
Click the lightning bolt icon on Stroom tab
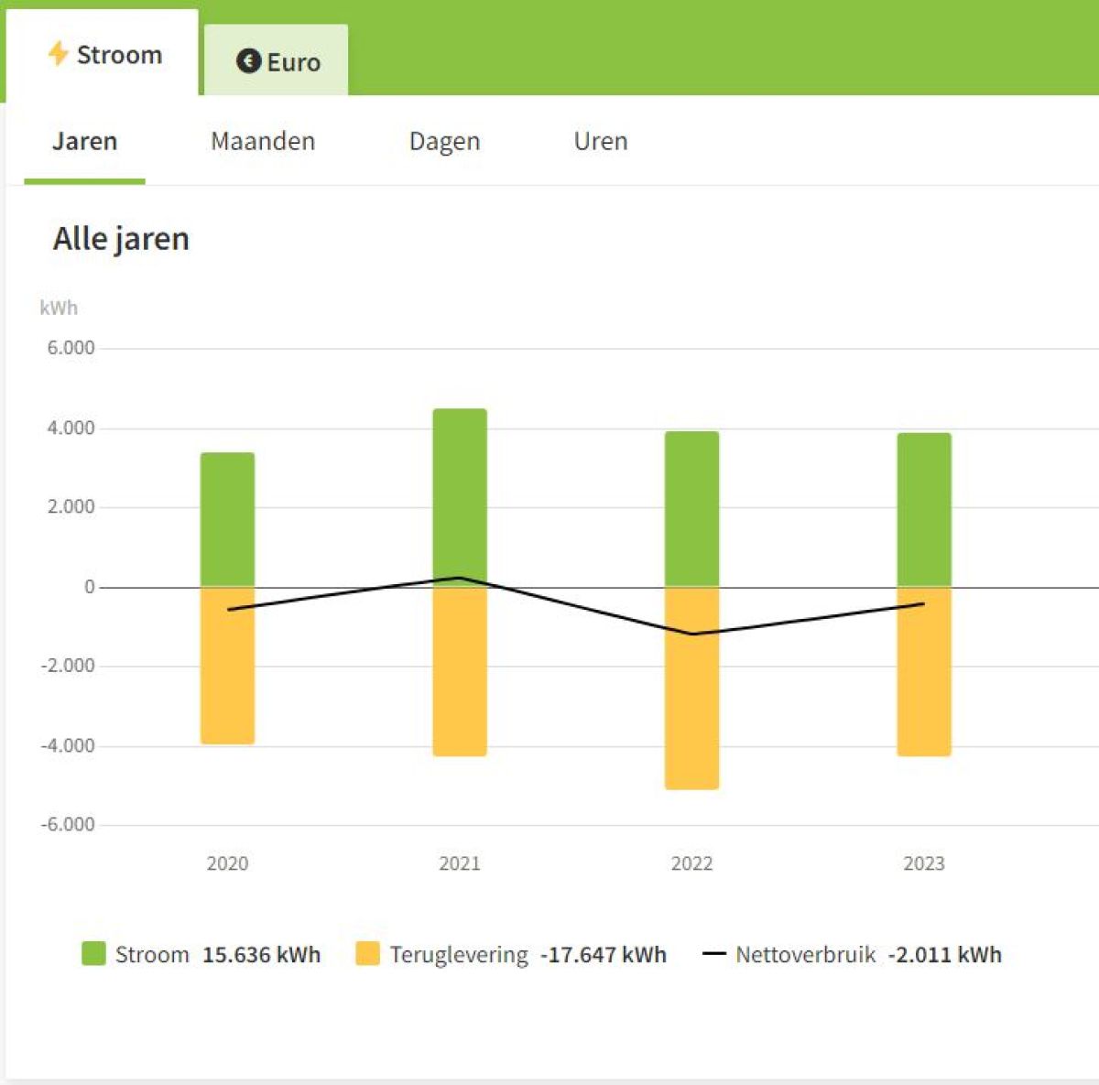(x=58, y=54)
